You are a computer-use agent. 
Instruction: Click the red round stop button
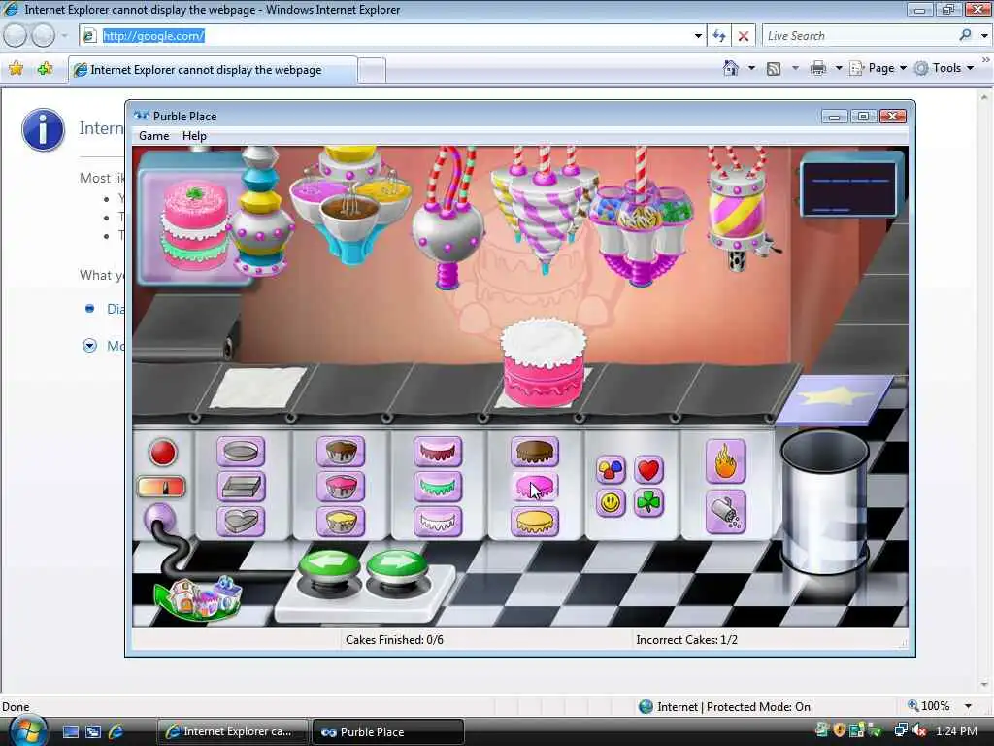coord(162,453)
